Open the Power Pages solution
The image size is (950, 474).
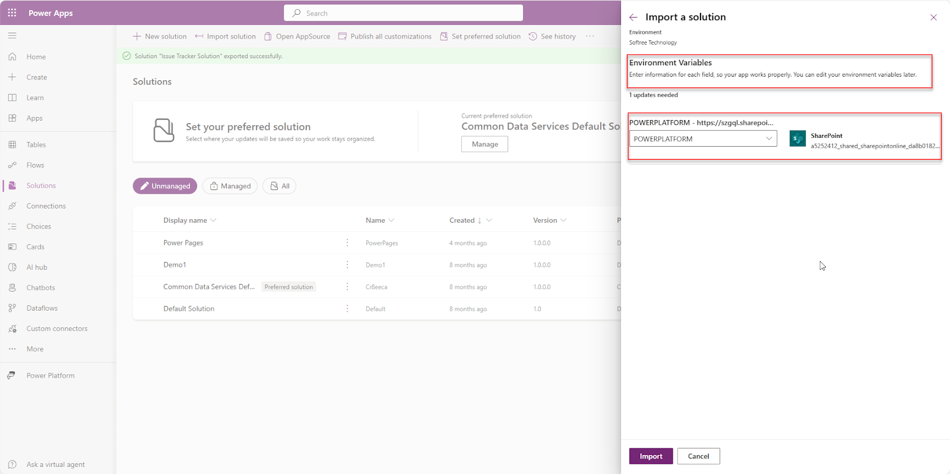pyautogui.click(x=183, y=242)
